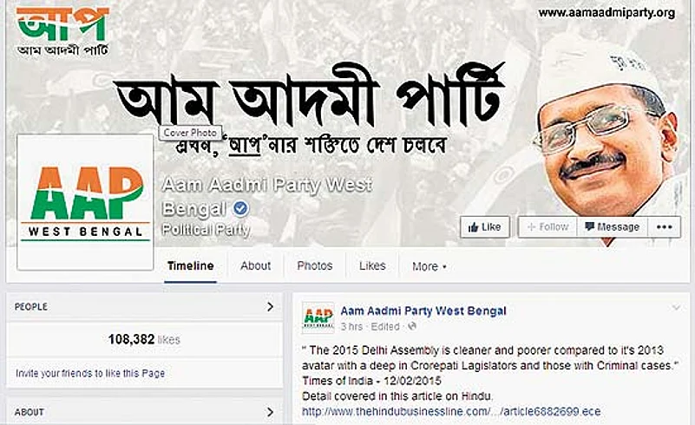Click the small AAP avatar in post
The image size is (695, 425).
click(318, 317)
